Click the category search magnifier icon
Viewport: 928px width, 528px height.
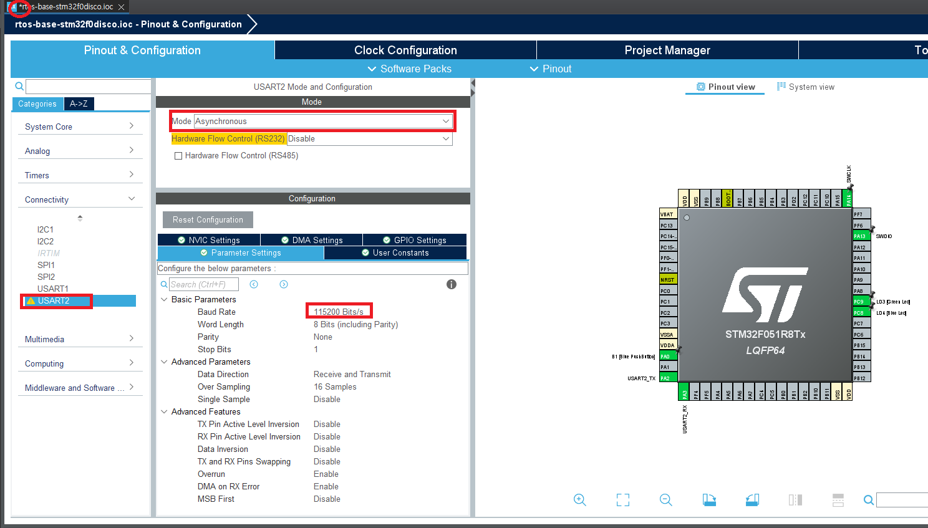coord(19,87)
